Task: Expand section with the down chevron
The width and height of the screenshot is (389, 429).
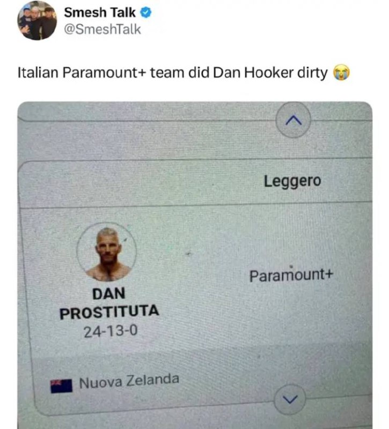Action: pyautogui.click(x=290, y=400)
